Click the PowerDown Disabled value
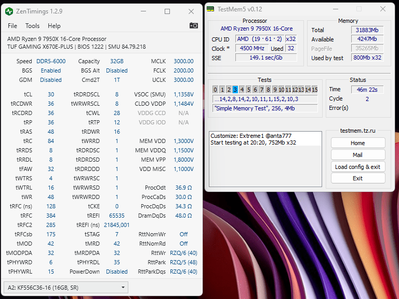 (117, 272)
